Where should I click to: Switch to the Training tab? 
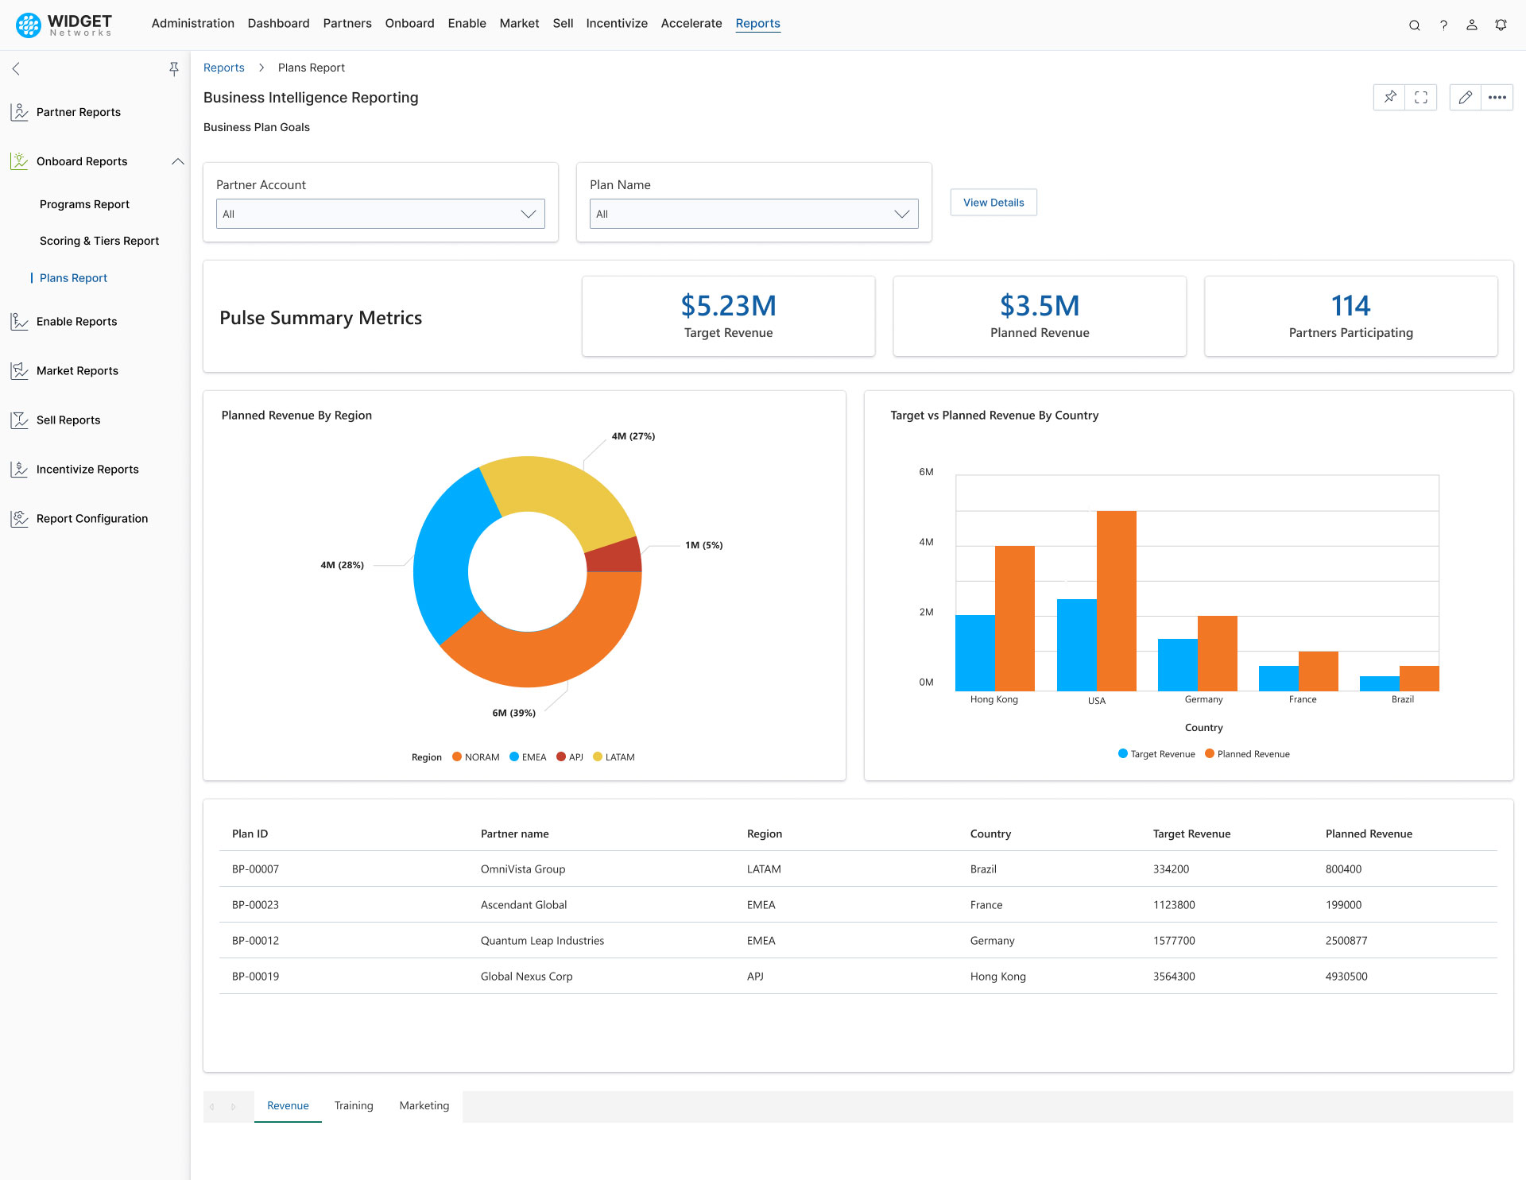354,1105
